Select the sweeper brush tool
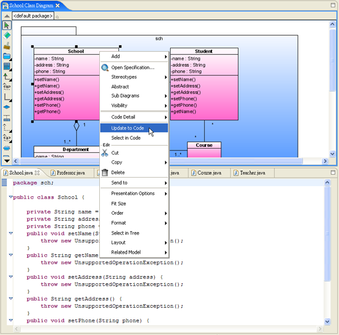This screenshot has width=339, height=335. point(7,46)
